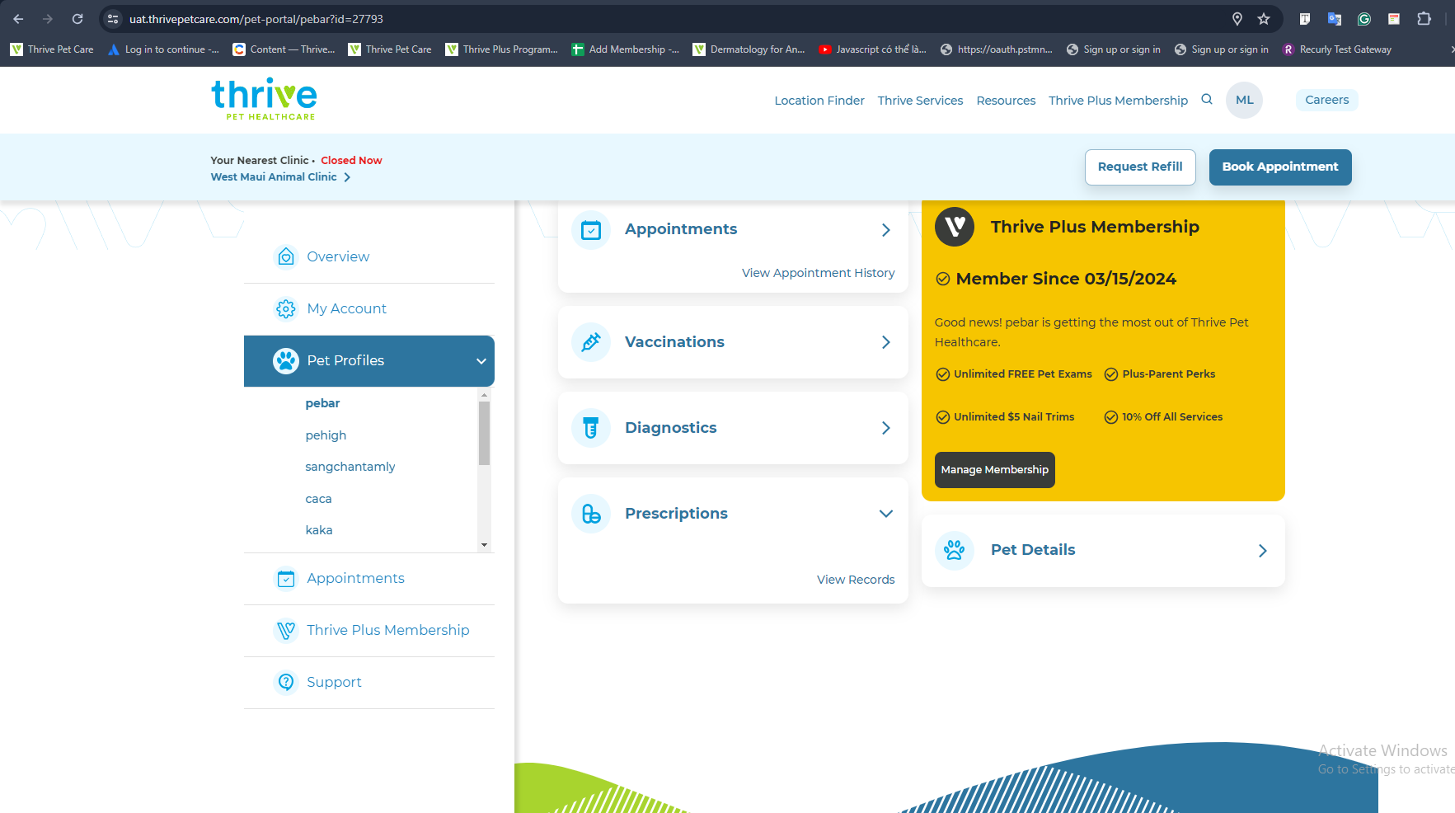Open the Thrive Plus Program bookmark

click(x=502, y=49)
